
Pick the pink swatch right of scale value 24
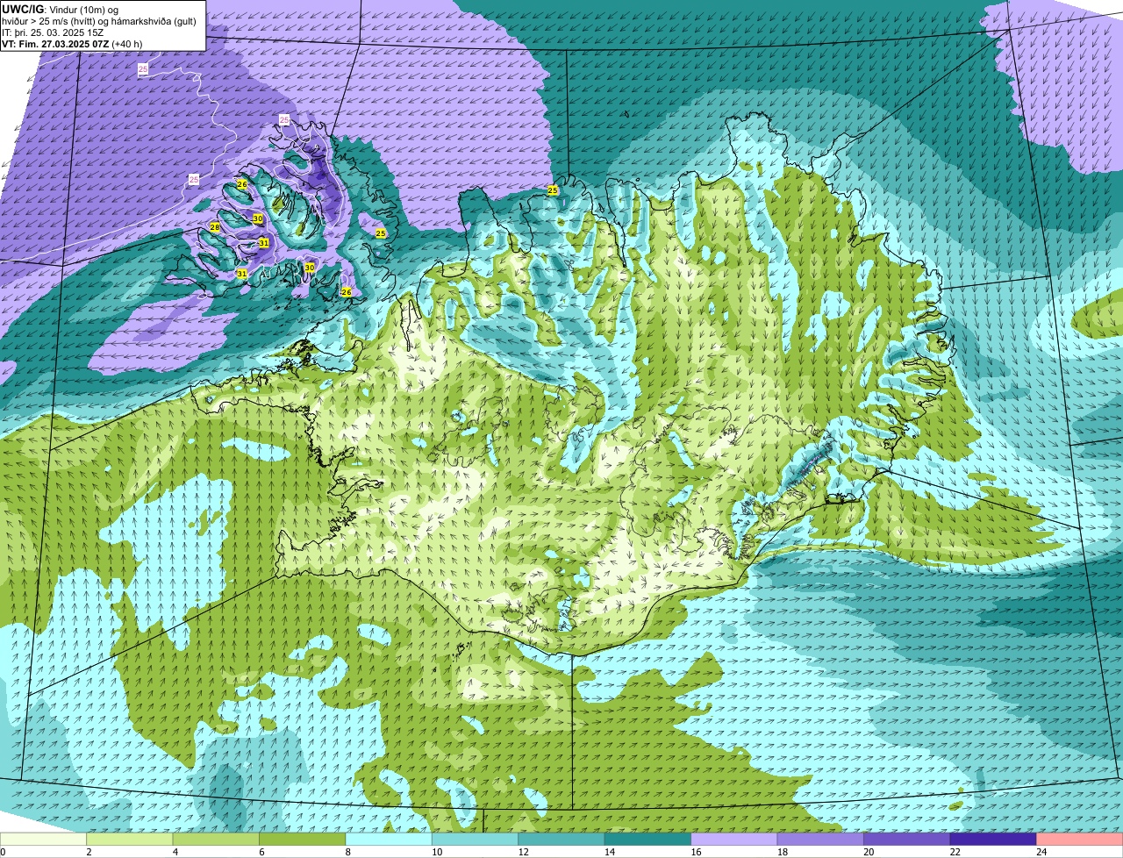pos(1079,839)
